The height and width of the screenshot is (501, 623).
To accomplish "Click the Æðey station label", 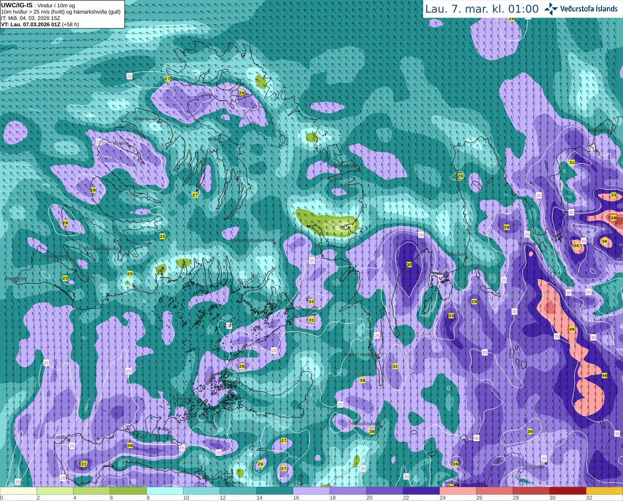I will point(214,139).
